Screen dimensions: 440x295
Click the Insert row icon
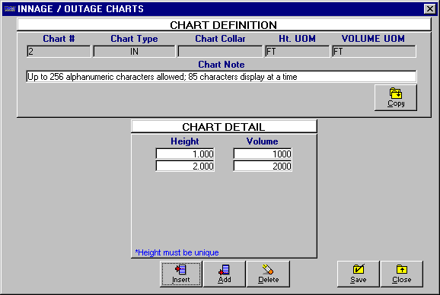tap(180, 270)
